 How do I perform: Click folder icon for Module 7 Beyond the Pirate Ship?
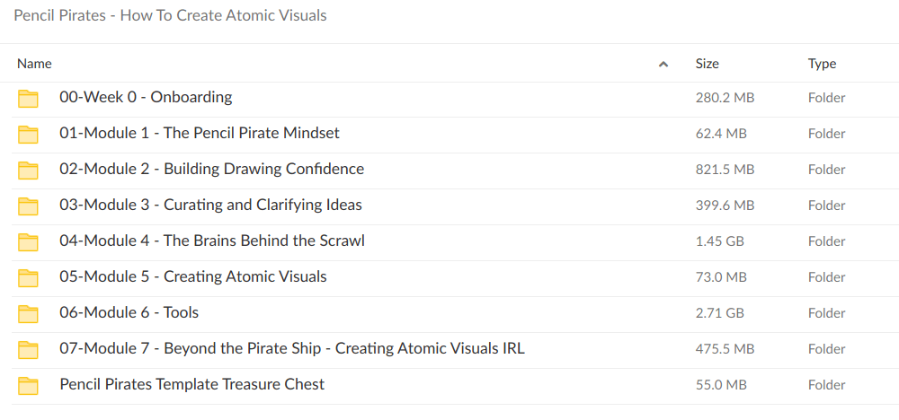pos(29,350)
